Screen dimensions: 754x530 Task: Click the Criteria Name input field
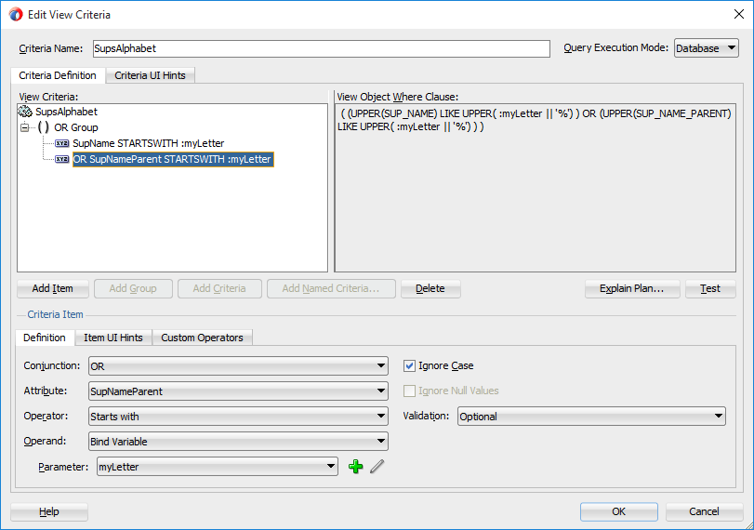click(321, 48)
